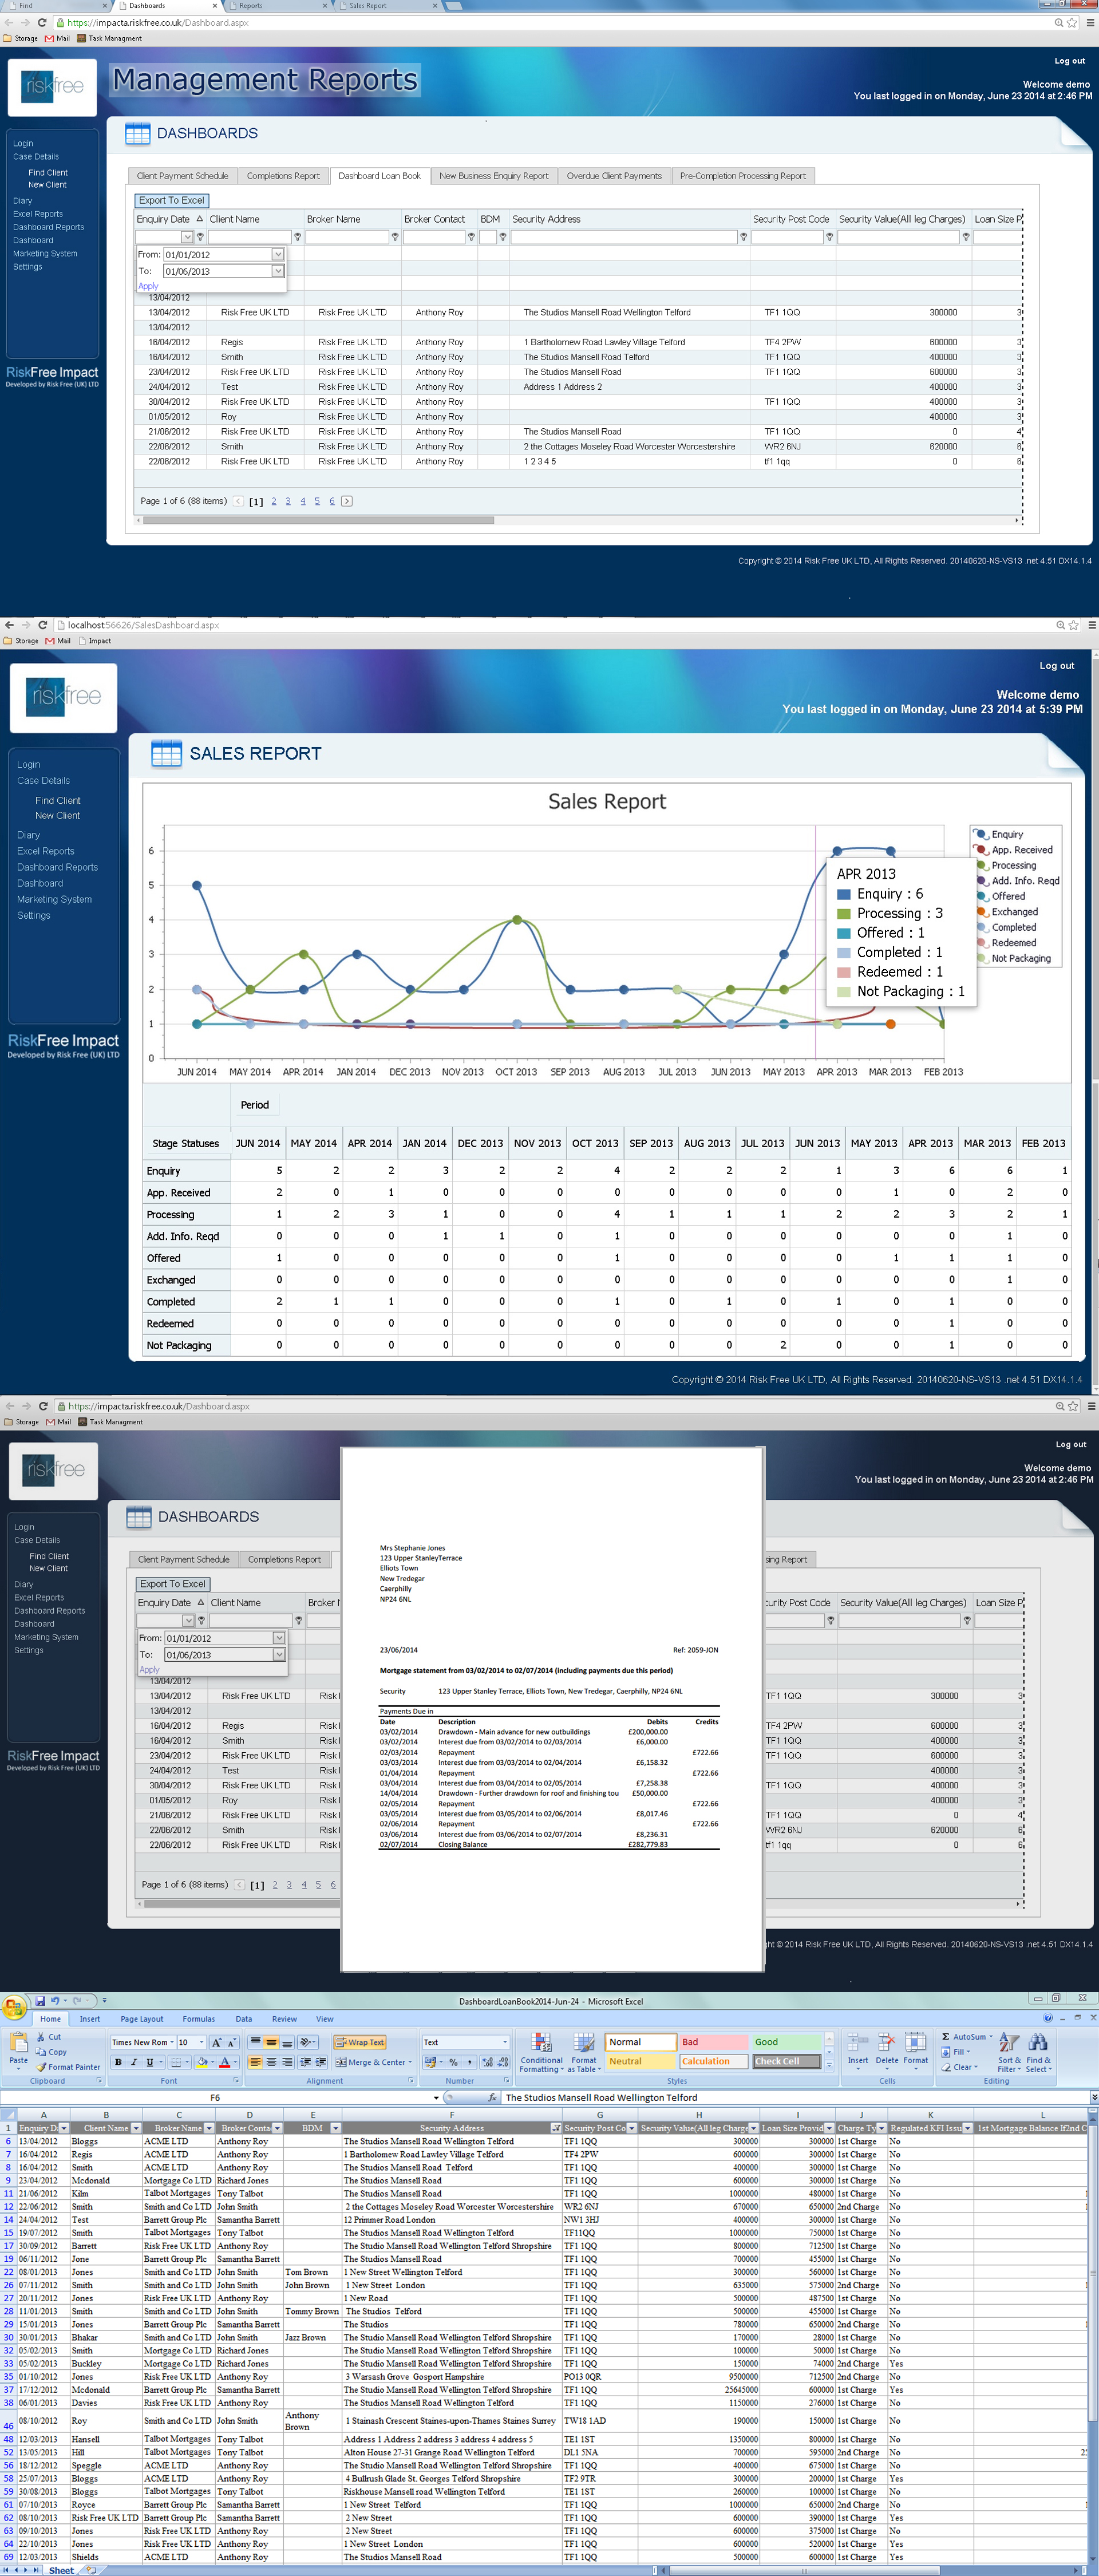
Task: Click Apply link in Management Reports date filter
Action: (148, 286)
